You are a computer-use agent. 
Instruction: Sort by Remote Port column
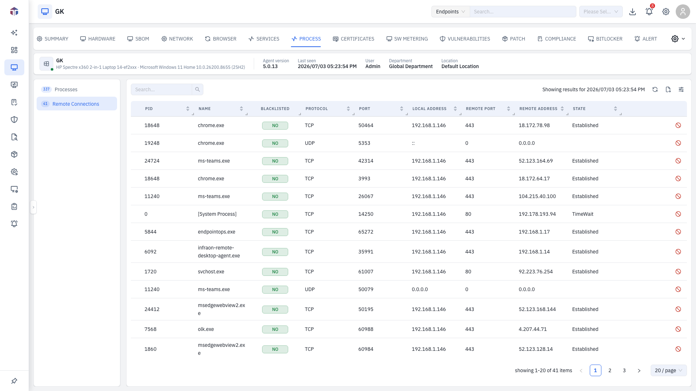[x=509, y=109]
